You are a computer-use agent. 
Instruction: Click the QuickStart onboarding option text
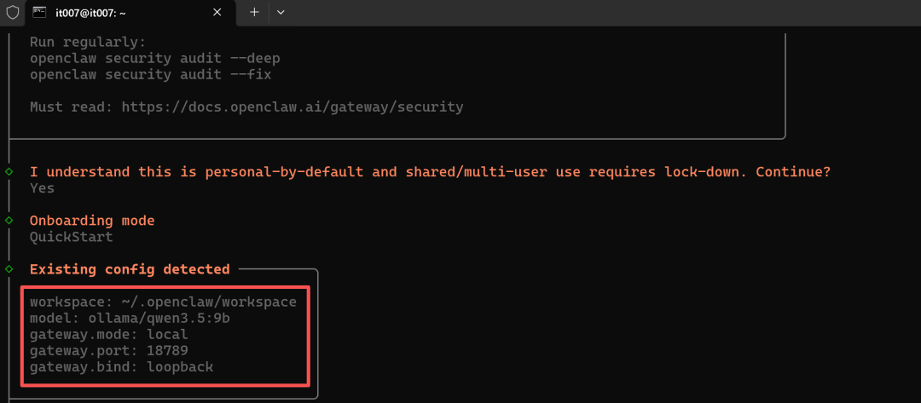tap(71, 238)
